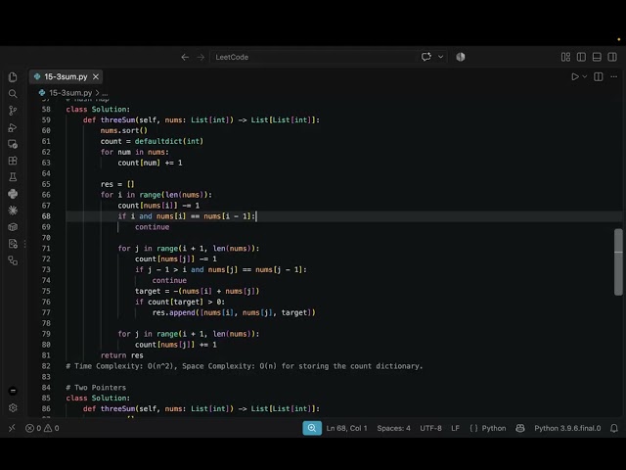Click 'res.append' on line 77
The height and width of the screenshot is (470, 626).
click(174, 312)
